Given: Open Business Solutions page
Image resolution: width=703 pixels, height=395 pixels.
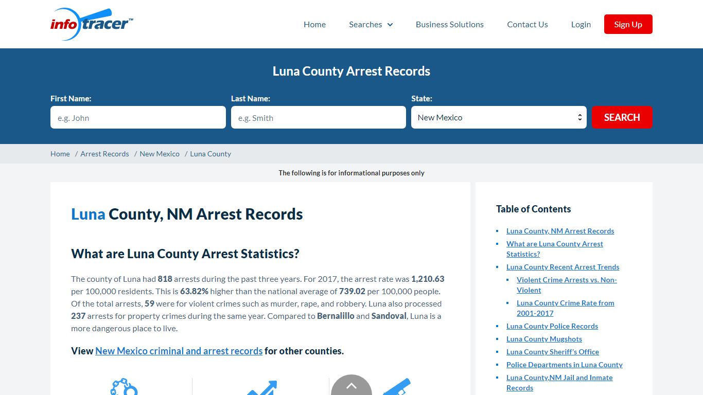Looking at the screenshot, I should point(450,24).
